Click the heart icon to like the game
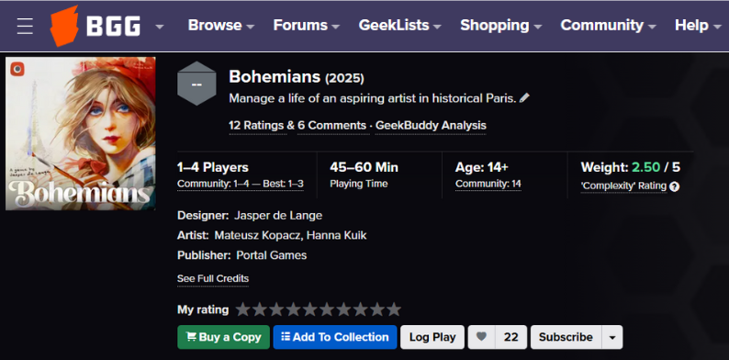The height and width of the screenshot is (360, 729). 482,337
